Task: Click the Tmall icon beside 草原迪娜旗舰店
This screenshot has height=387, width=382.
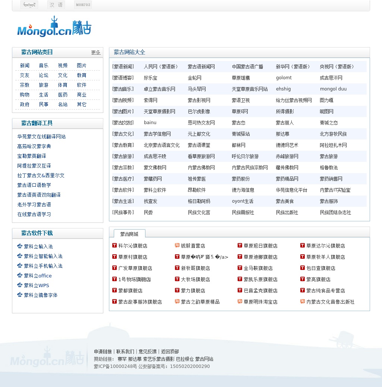Action: [x=240, y=257]
